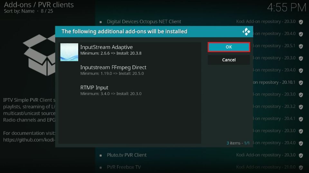Select Inputstream FFmpeg Direct entry
This screenshot has width=309, height=173.
coord(130,70)
